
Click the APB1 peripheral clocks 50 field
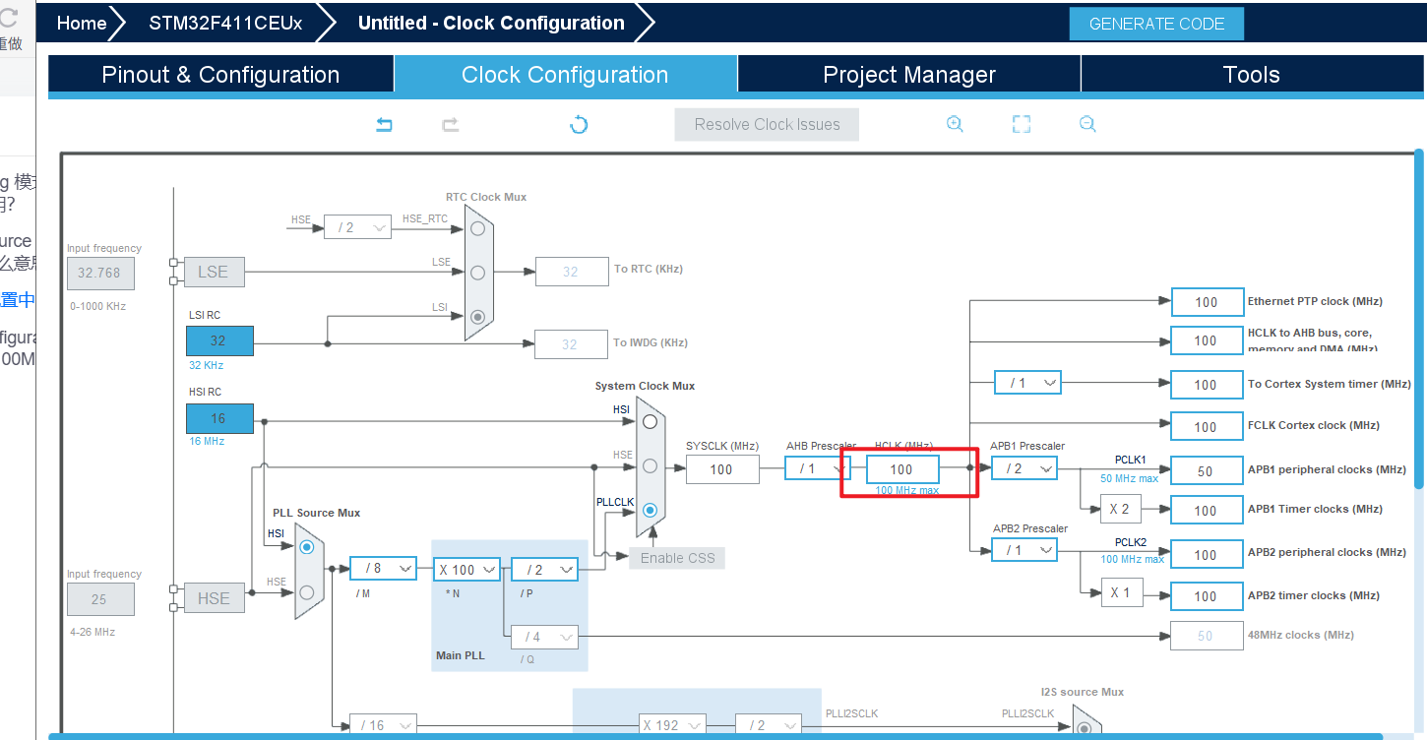point(1207,470)
